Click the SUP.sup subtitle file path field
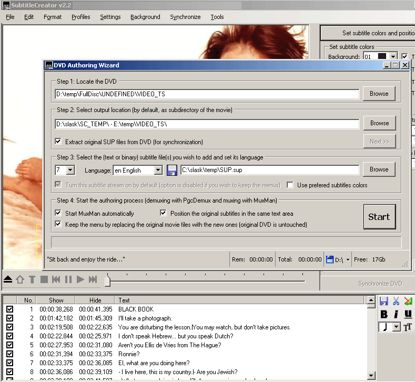The image size is (415, 382). pos(270,170)
